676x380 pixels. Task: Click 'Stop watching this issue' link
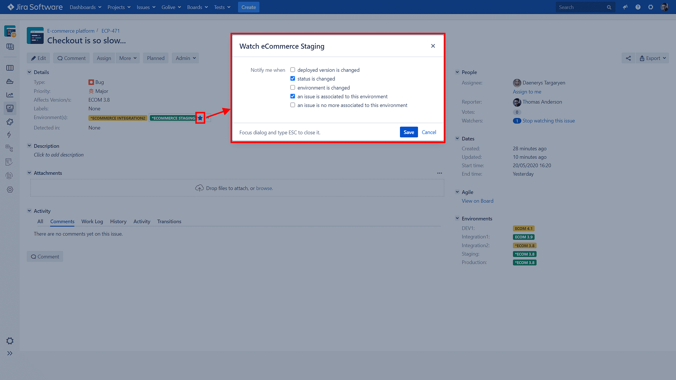pyautogui.click(x=548, y=121)
